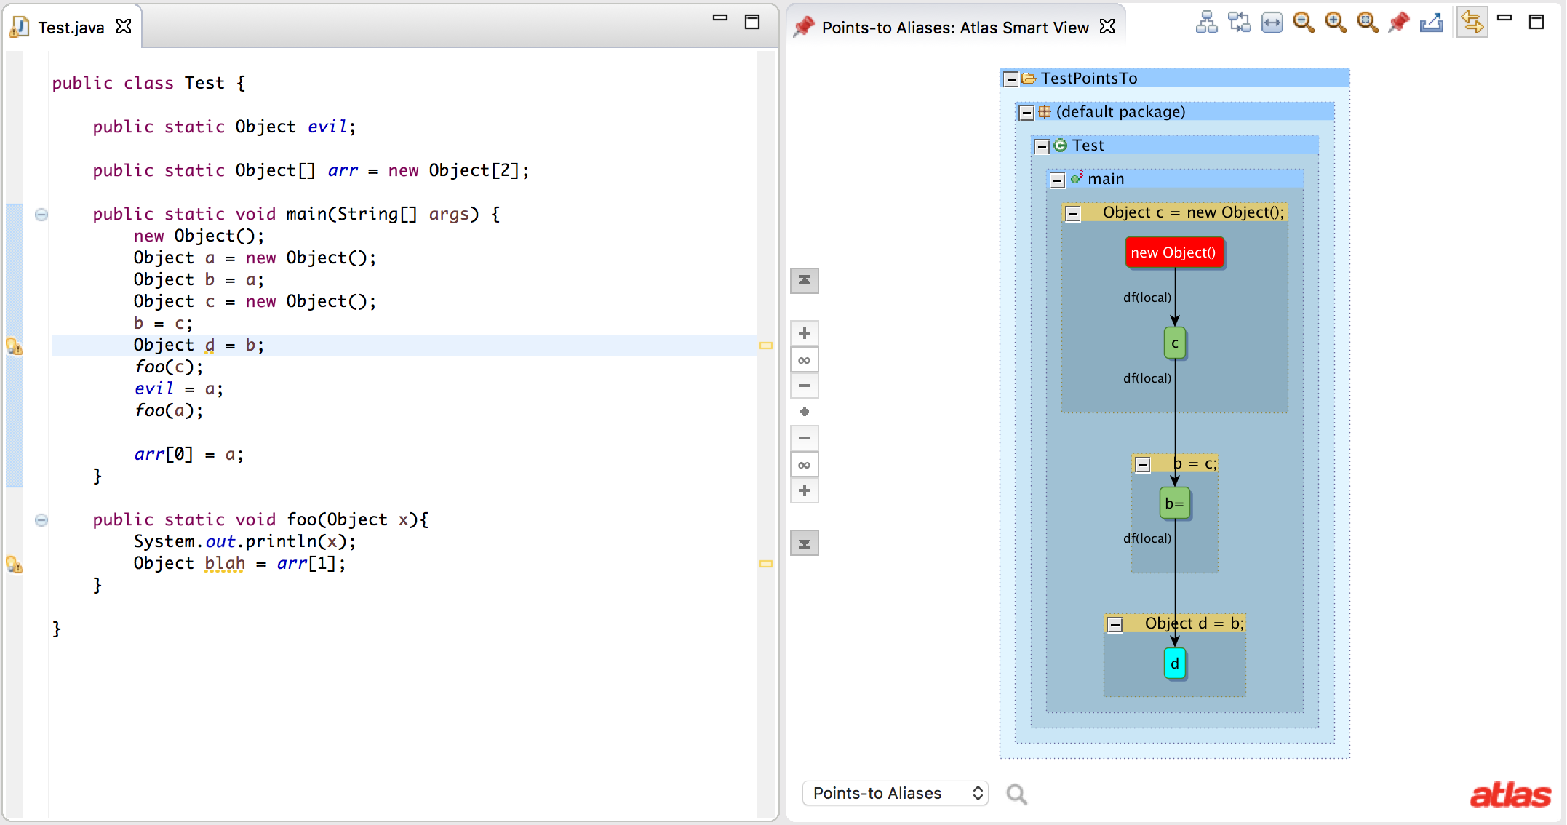Click the df(local) label under new Object()
The width and height of the screenshot is (1567, 825).
point(1147,298)
